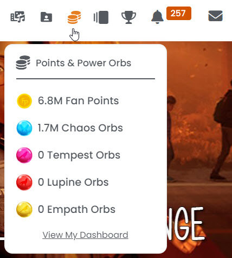Screen dimensions: 232x258
Task: Click the blue Chaos Orb icon
Action: coord(24,128)
